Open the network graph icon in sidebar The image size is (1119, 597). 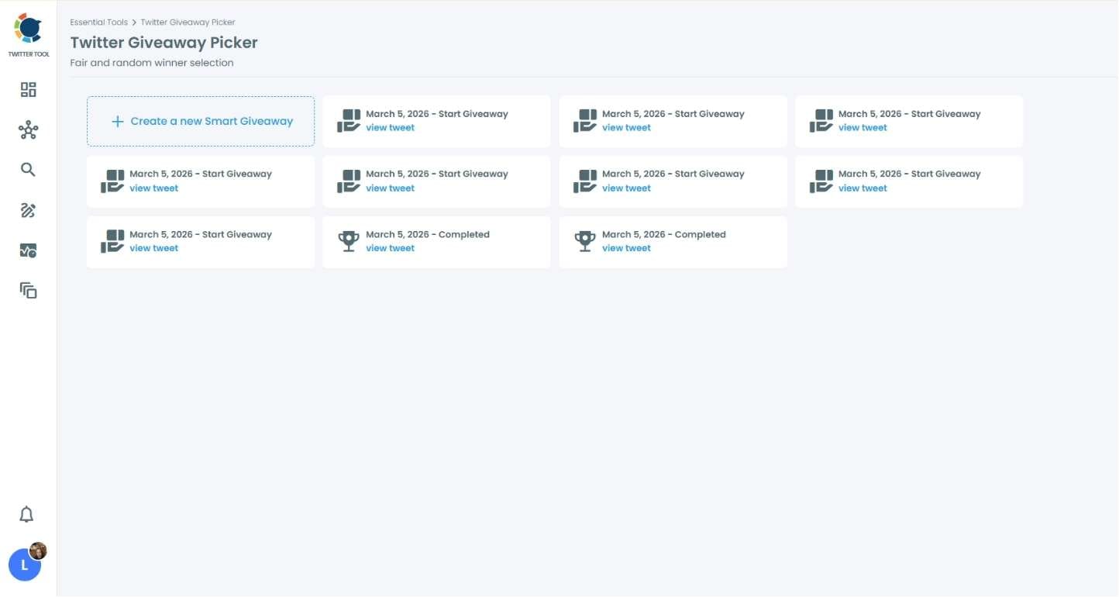coord(28,130)
